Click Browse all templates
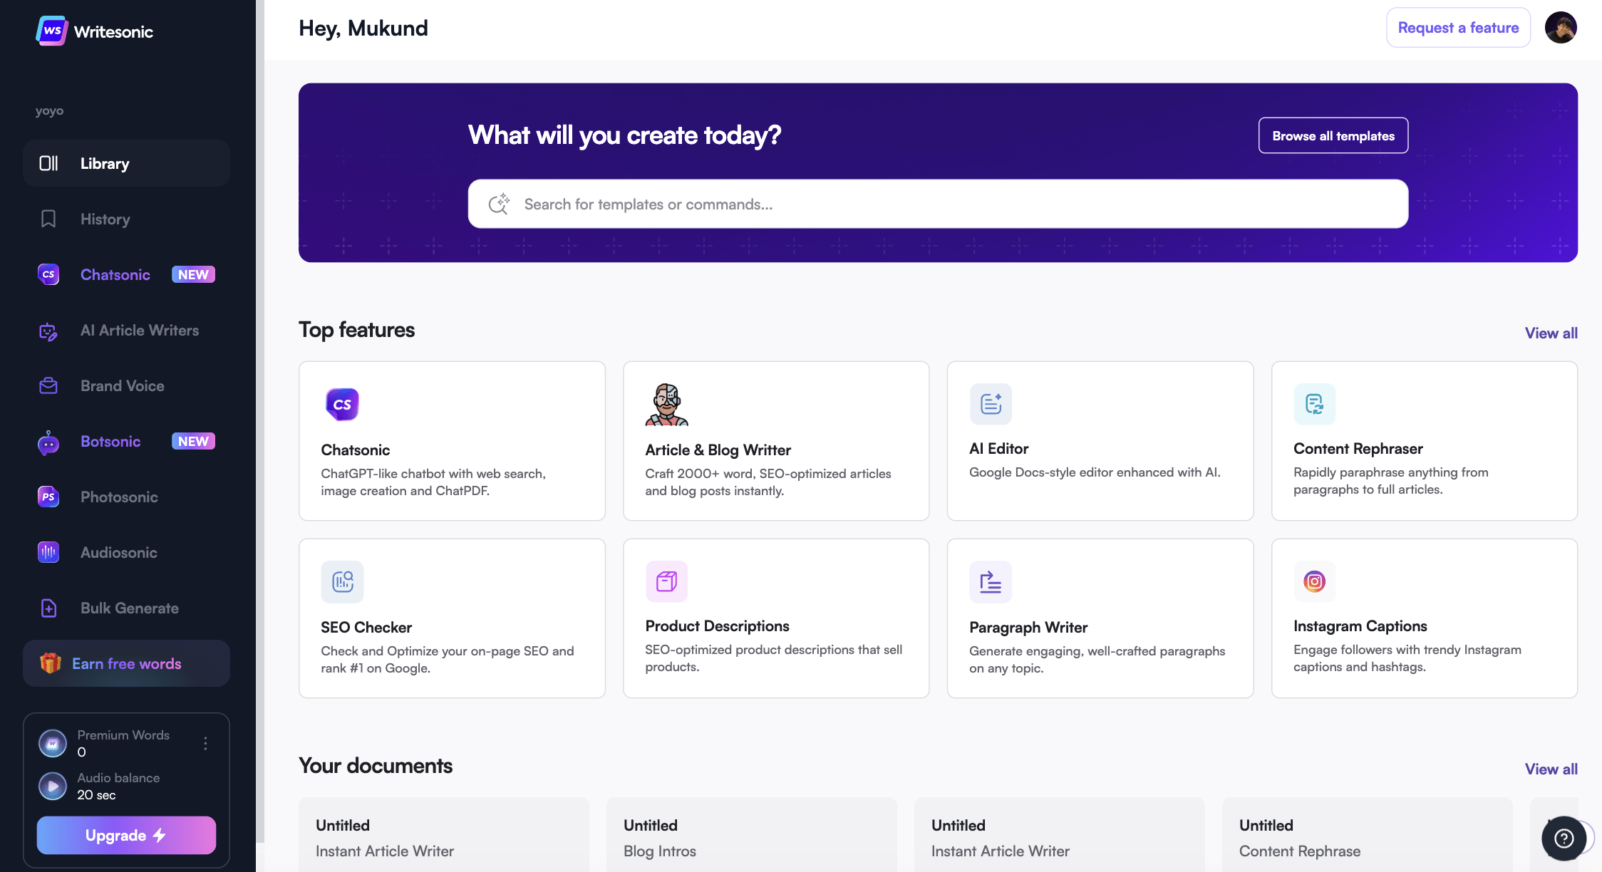 click(x=1333, y=135)
